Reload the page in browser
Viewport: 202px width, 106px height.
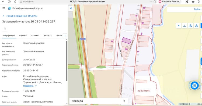tap(15, 2)
